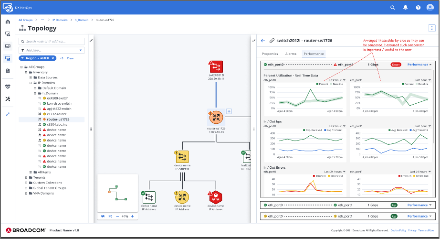Click the Clear filters link
The height and width of the screenshot is (239, 440).
pyautogui.click(x=70, y=58)
